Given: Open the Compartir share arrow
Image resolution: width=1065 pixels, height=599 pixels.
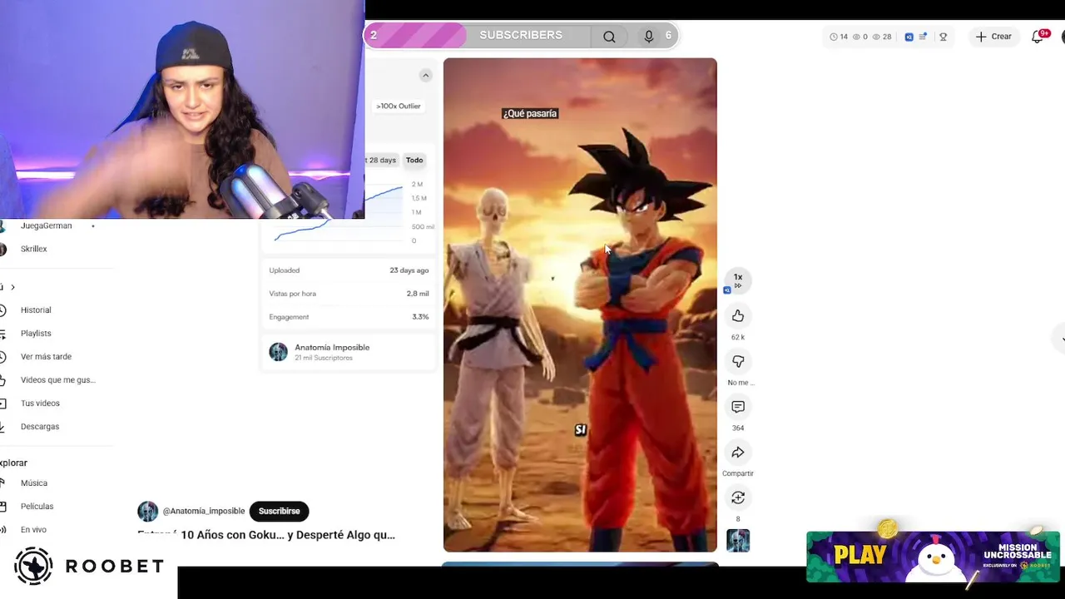Looking at the screenshot, I should coord(738,453).
